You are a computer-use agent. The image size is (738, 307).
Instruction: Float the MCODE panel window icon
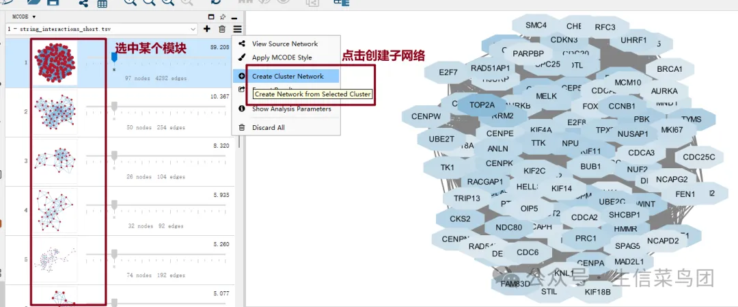211,16
